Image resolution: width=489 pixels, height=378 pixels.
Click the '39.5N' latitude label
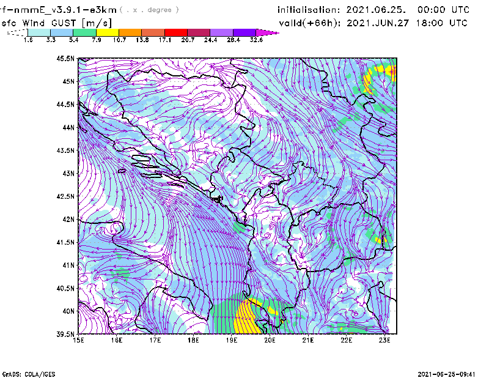(65, 335)
